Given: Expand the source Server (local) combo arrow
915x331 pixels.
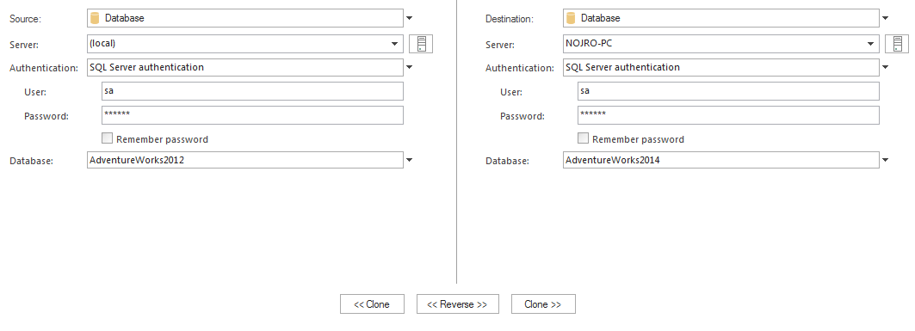Looking at the screenshot, I should [394, 44].
